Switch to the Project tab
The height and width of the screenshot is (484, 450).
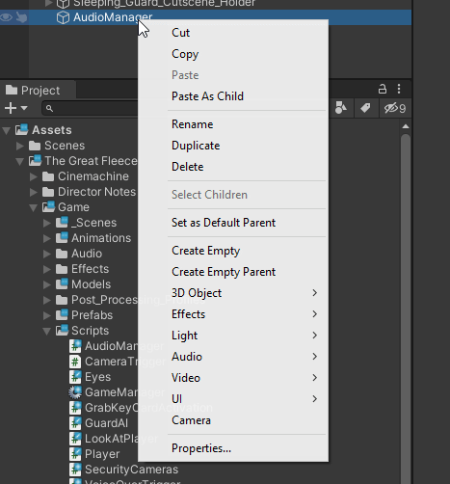pyautogui.click(x=38, y=90)
